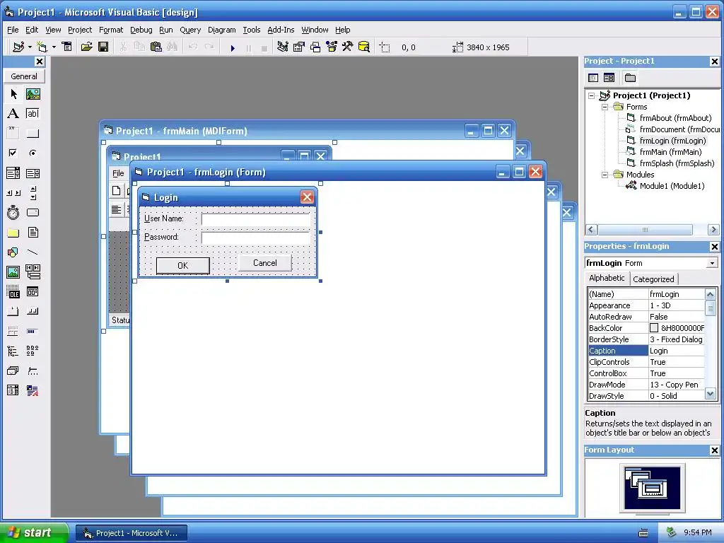The width and height of the screenshot is (724, 543).
Task: Click the Project tree scroll-right arrow
Action: coord(713,230)
